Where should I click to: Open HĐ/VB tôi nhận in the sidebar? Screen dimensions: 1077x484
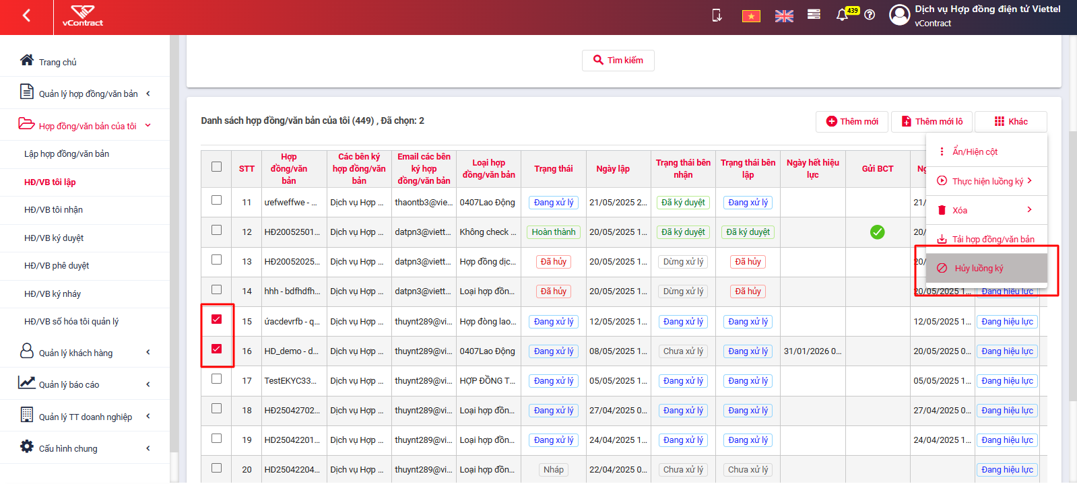pyautogui.click(x=53, y=209)
